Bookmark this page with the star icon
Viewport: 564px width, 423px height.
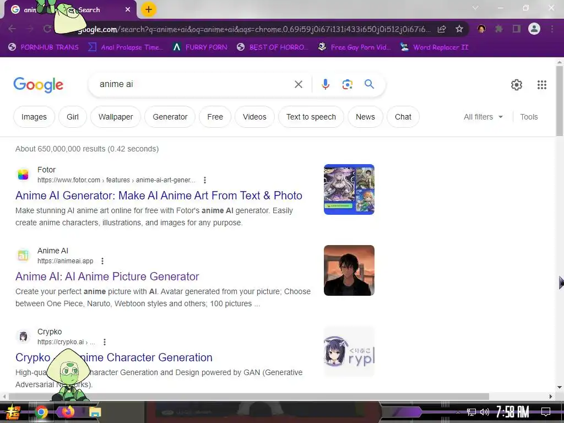pos(459,29)
